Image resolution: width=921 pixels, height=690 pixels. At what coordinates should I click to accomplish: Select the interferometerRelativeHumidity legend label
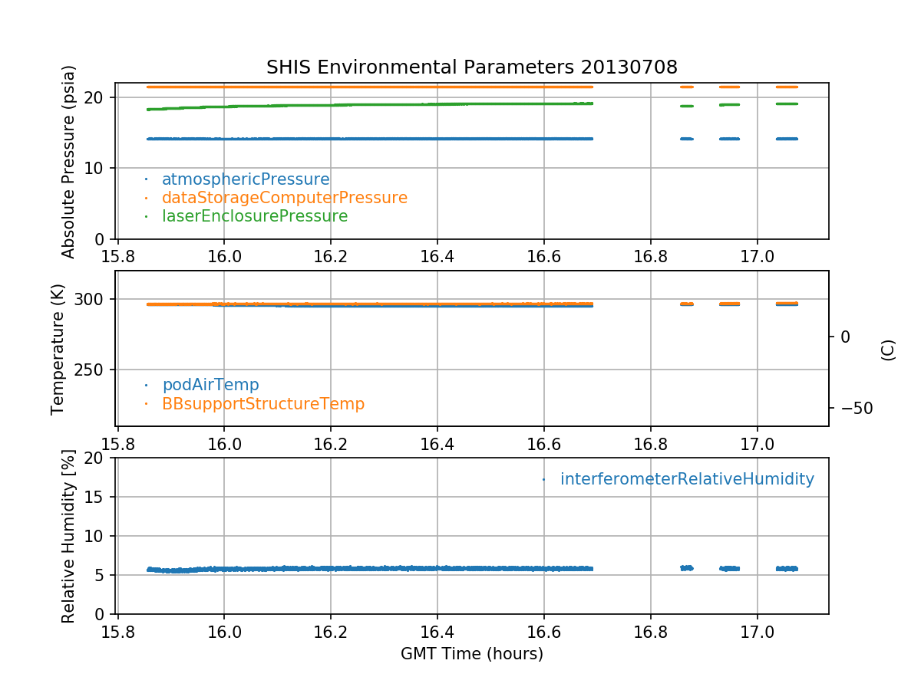pyautogui.click(x=686, y=479)
